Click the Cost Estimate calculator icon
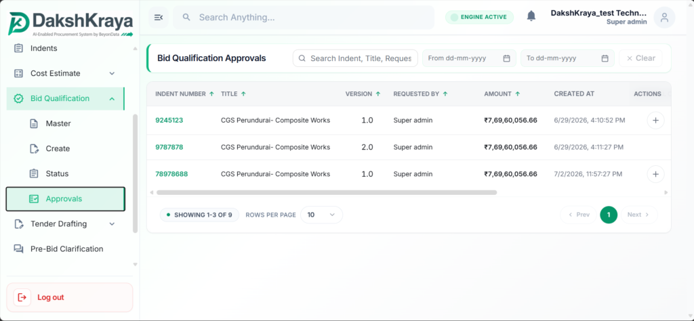 point(18,73)
